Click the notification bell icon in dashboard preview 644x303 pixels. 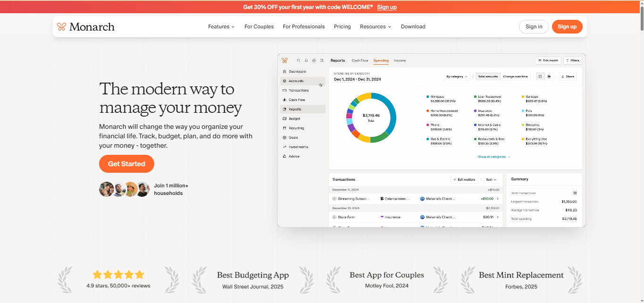coord(306,60)
